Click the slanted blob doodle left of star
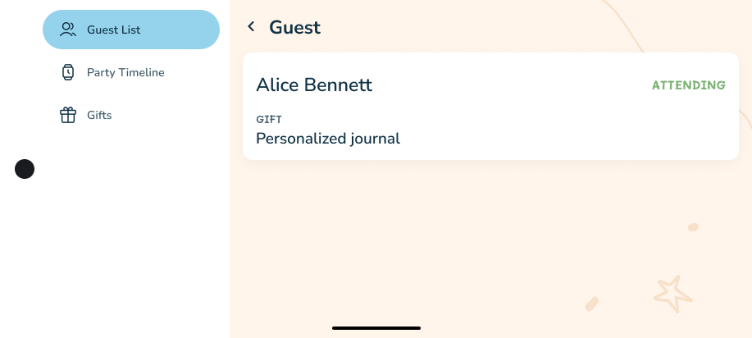 (x=591, y=304)
